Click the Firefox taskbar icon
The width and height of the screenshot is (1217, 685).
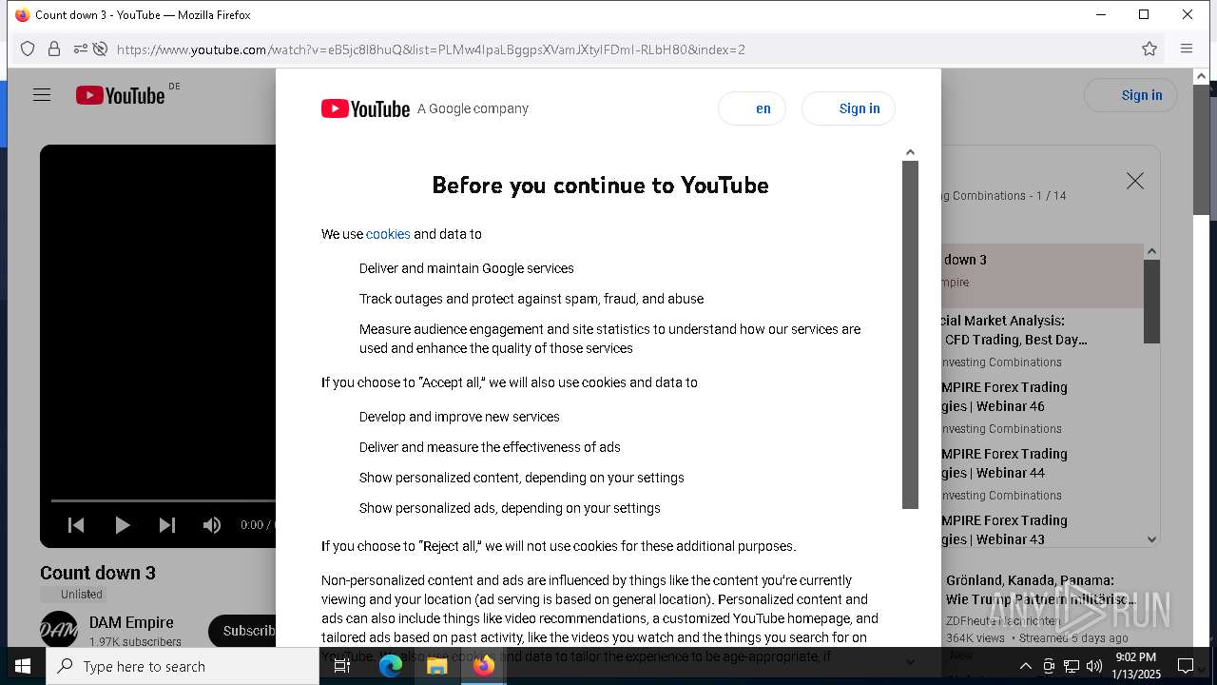pyautogui.click(x=484, y=666)
